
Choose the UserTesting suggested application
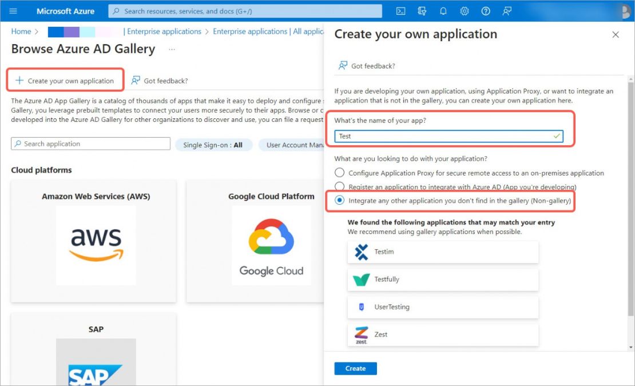[x=443, y=307]
